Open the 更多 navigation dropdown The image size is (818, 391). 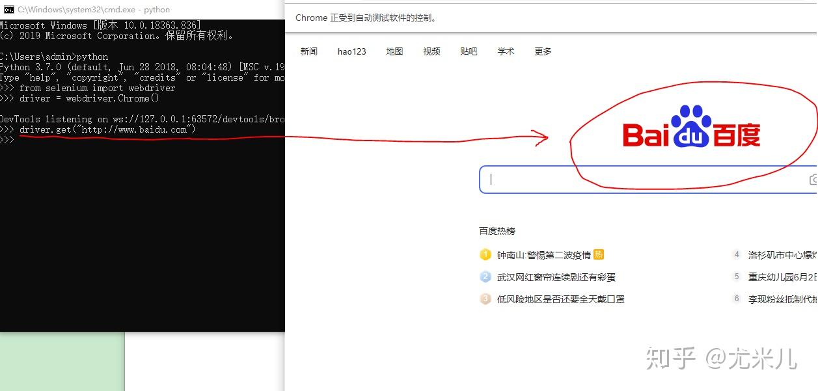pyautogui.click(x=542, y=51)
